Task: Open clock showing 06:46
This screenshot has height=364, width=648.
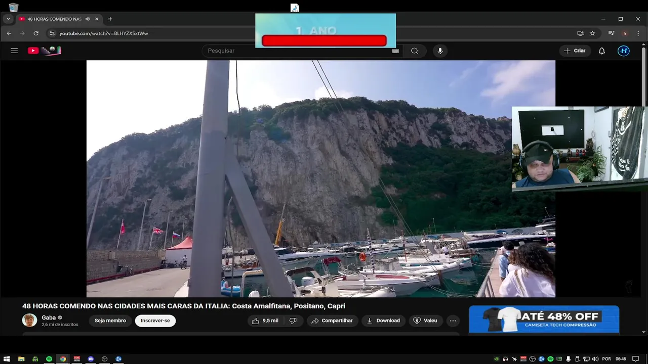Action: [x=621, y=359]
